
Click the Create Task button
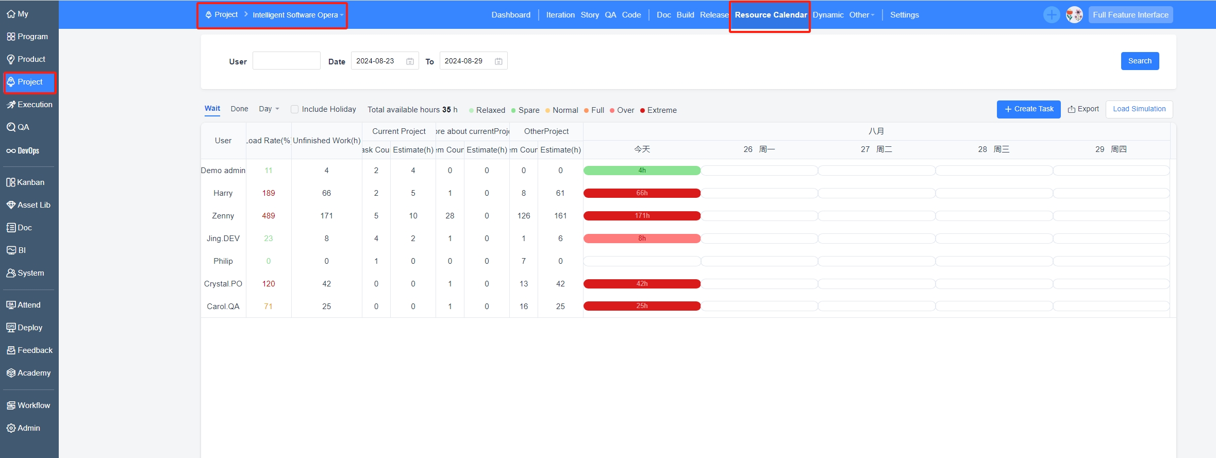pyautogui.click(x=1028, y=109)
